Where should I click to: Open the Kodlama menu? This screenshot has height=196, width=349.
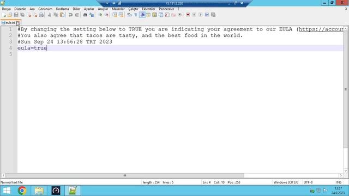(62, 9)
